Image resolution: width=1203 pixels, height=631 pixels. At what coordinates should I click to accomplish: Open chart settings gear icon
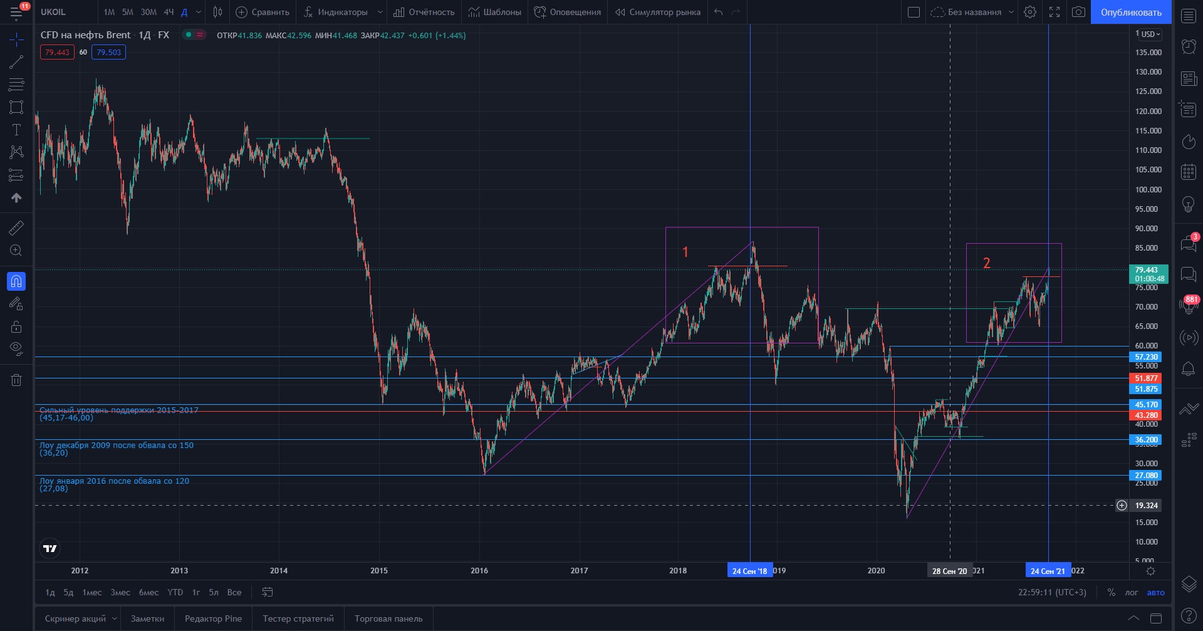[1029, 12]
